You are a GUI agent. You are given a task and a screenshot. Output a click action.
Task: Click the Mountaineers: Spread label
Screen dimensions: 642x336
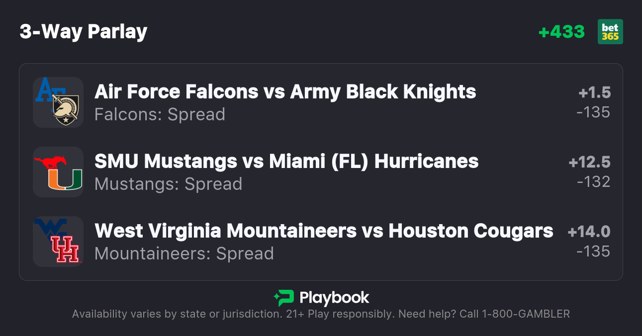[184, 253]
